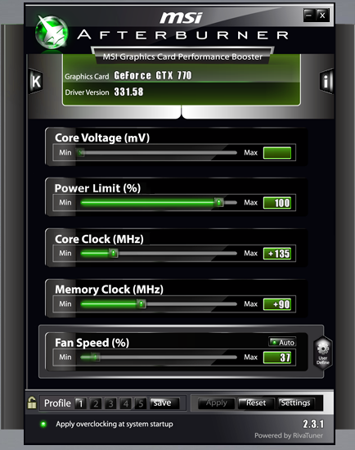The image size is (355, 450).
Task: Select profile slot 5
Action: [141, 403]
